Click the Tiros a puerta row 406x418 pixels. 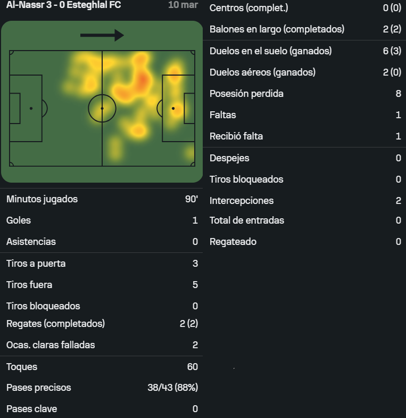coord(102,264)
